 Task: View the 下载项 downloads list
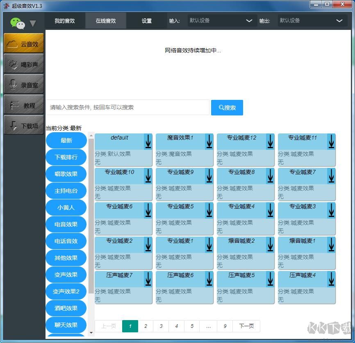point(23,124)
